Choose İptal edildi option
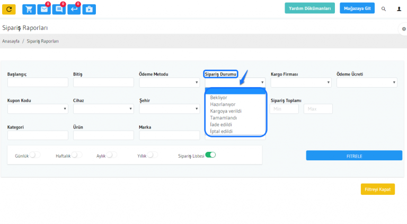 point(221,131)
